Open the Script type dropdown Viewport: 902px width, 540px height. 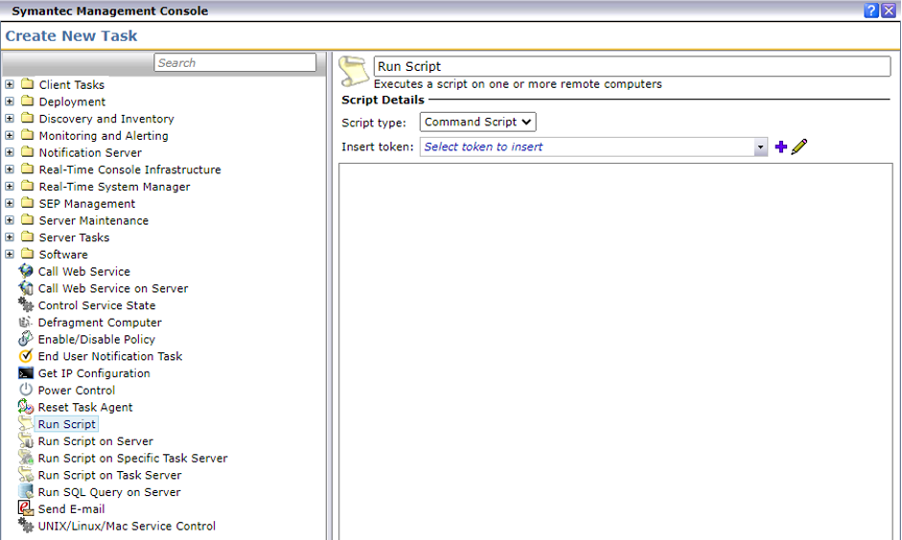(x=477, y=122)
